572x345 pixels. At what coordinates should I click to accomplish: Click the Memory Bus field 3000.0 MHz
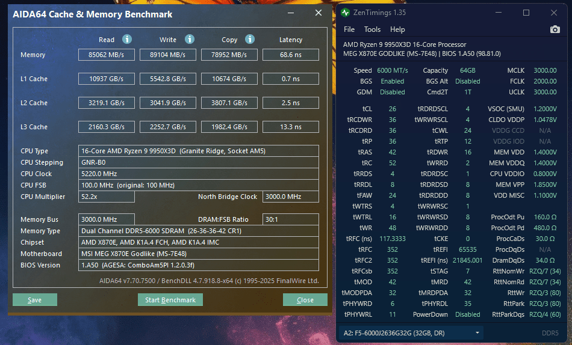click(106, 219)
